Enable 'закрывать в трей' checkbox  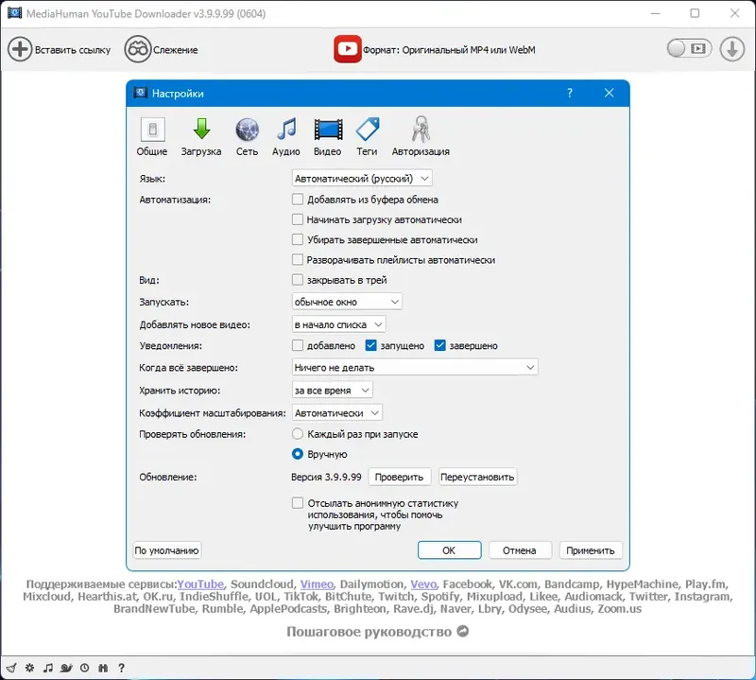(298, 280)
